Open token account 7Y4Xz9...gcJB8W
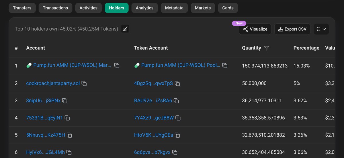Image resolution: width=344 pixels, height=158 pixels. [154, 118]
